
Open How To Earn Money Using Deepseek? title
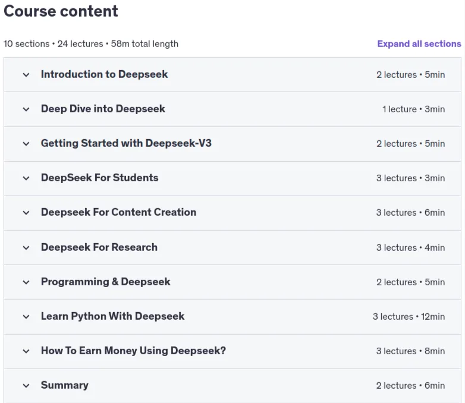point(133,351)
